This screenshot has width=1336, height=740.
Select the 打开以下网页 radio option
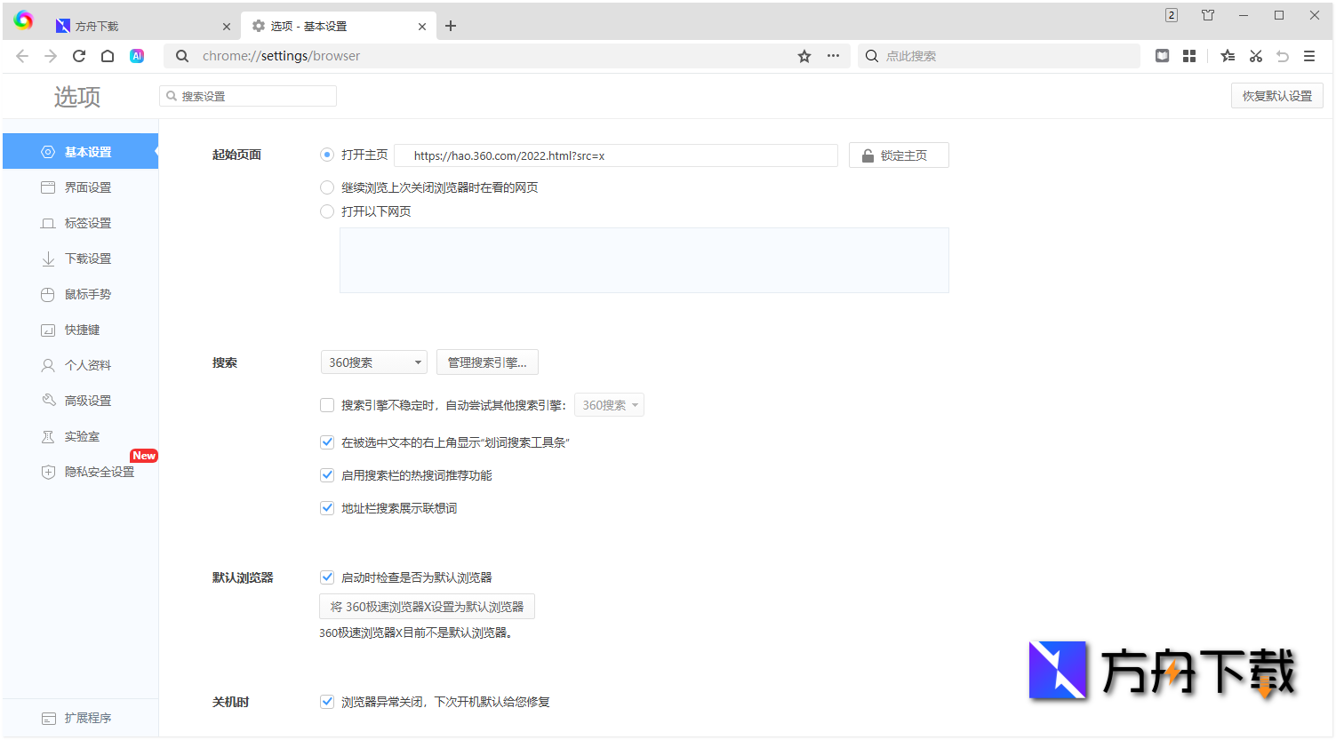coord(326,211)
